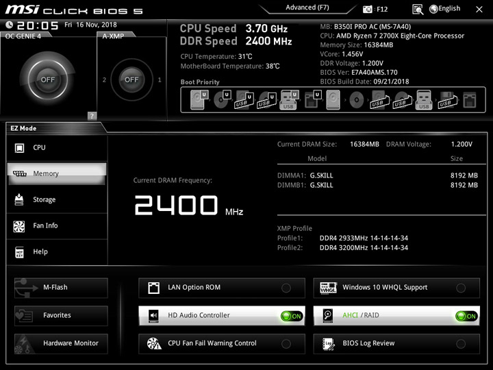Select UEFI USB hard disk boot icon
Screen dimensions: 493x370
(244, 100)
